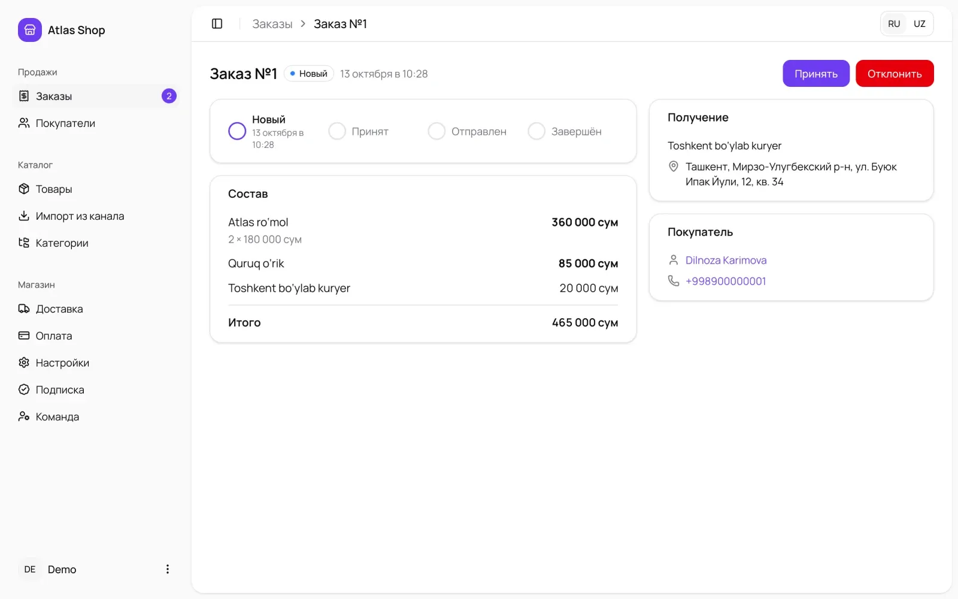Click the Заказы receipt icon in sidebar

click(24, 96)
